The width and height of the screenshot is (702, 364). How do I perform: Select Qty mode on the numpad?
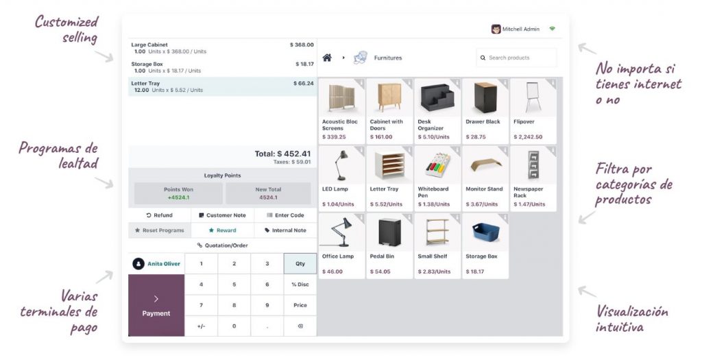click(x=300, y=263)
